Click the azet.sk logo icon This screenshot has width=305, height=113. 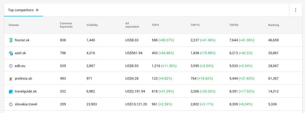click(11, 53)
